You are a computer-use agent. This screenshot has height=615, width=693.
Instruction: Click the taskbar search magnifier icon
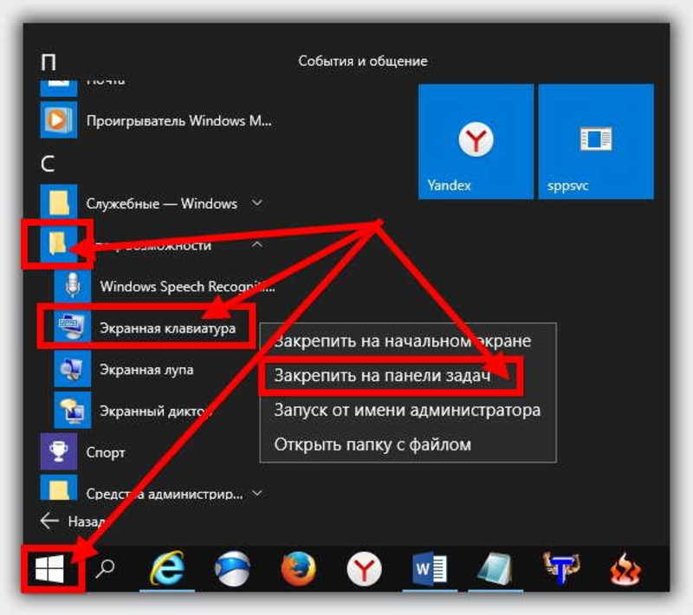pyautogui.click(x=105, y=568)
